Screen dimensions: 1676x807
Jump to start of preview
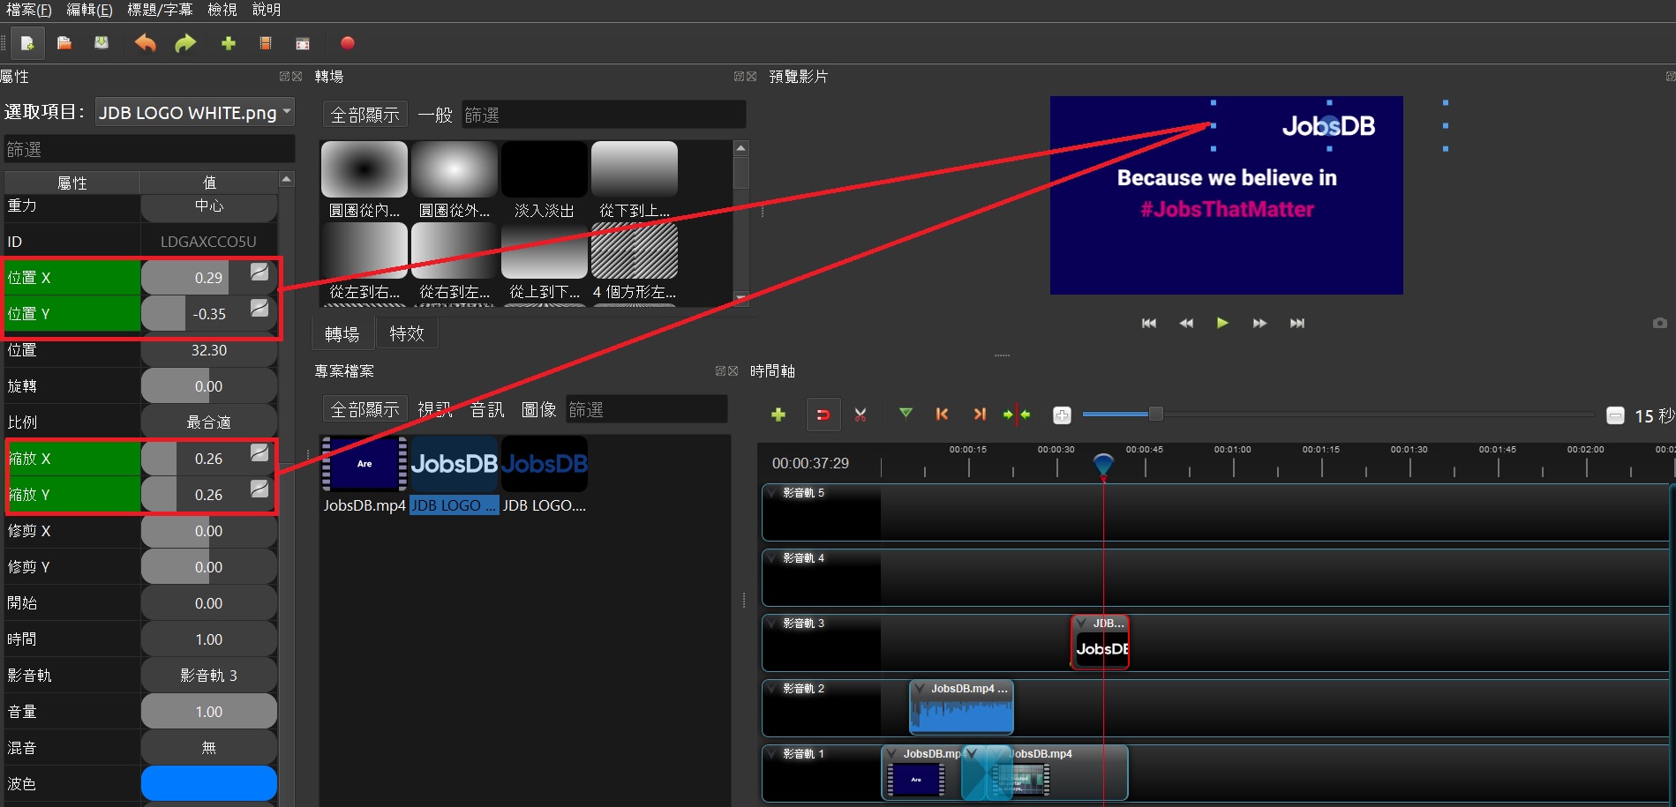[1148, 324]
